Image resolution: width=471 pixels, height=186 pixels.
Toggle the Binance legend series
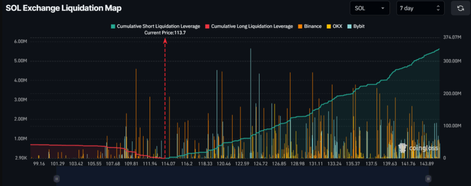point(309,26)
